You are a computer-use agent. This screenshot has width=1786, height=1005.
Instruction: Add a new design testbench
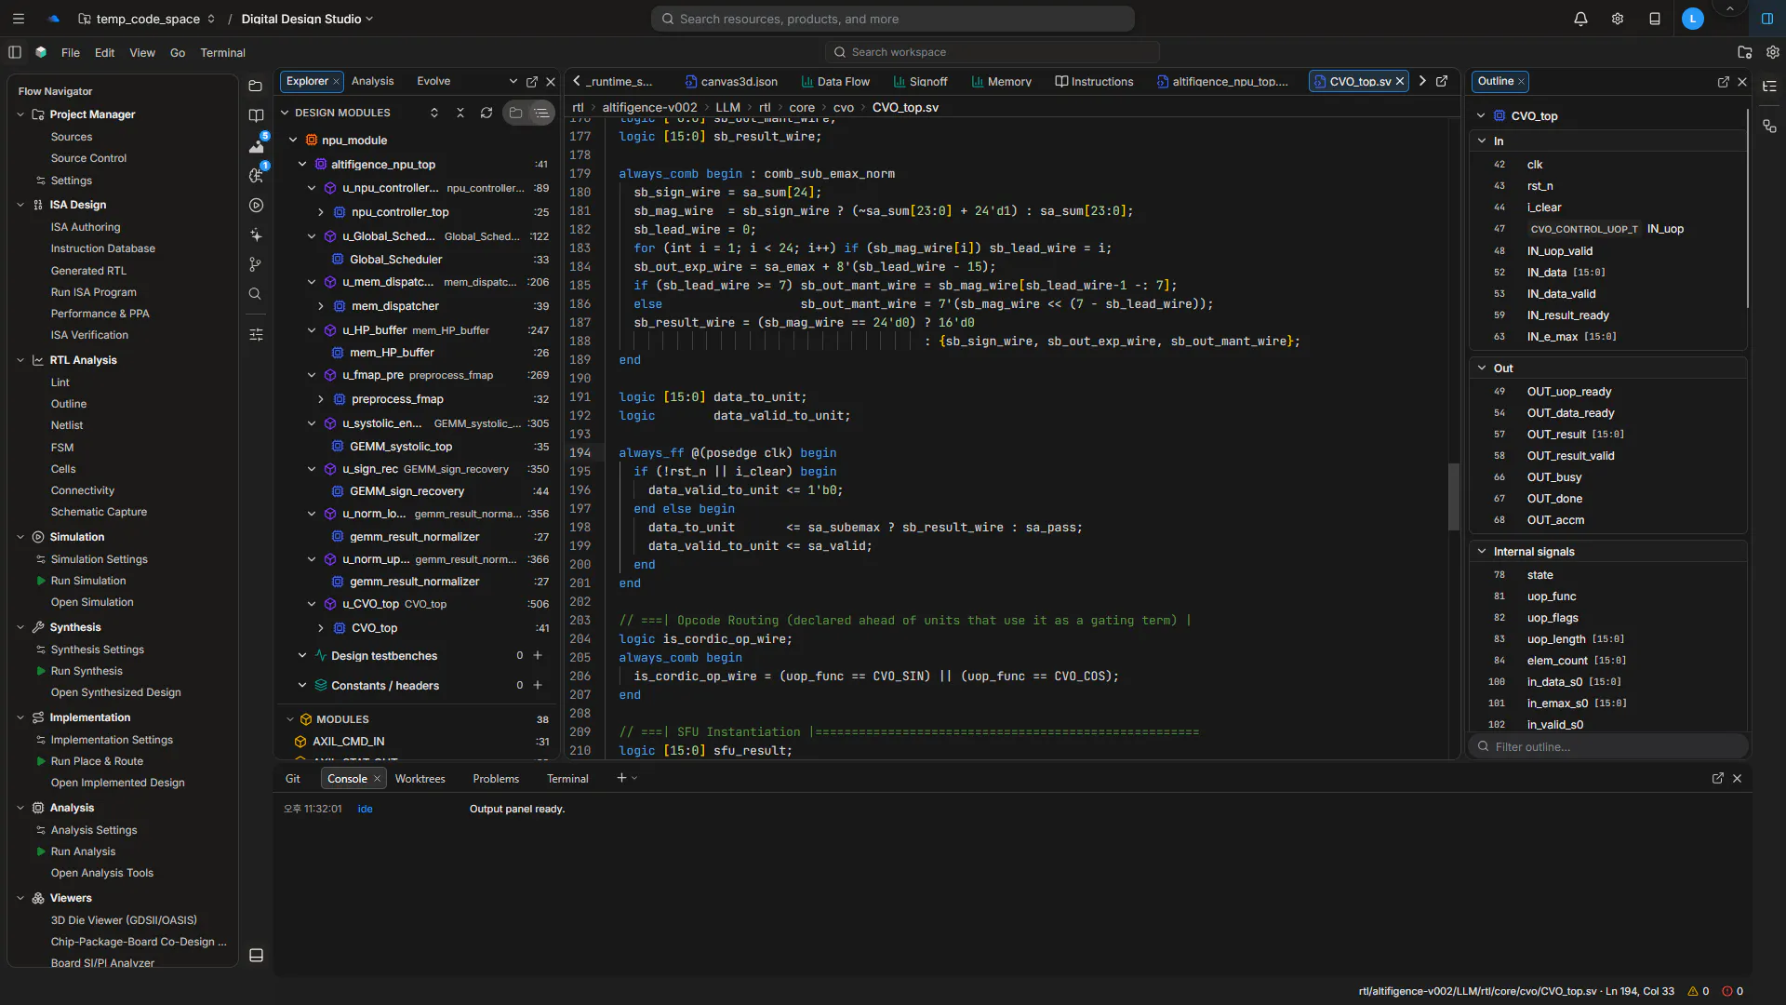pyautogui.click(x=538, y=655)
